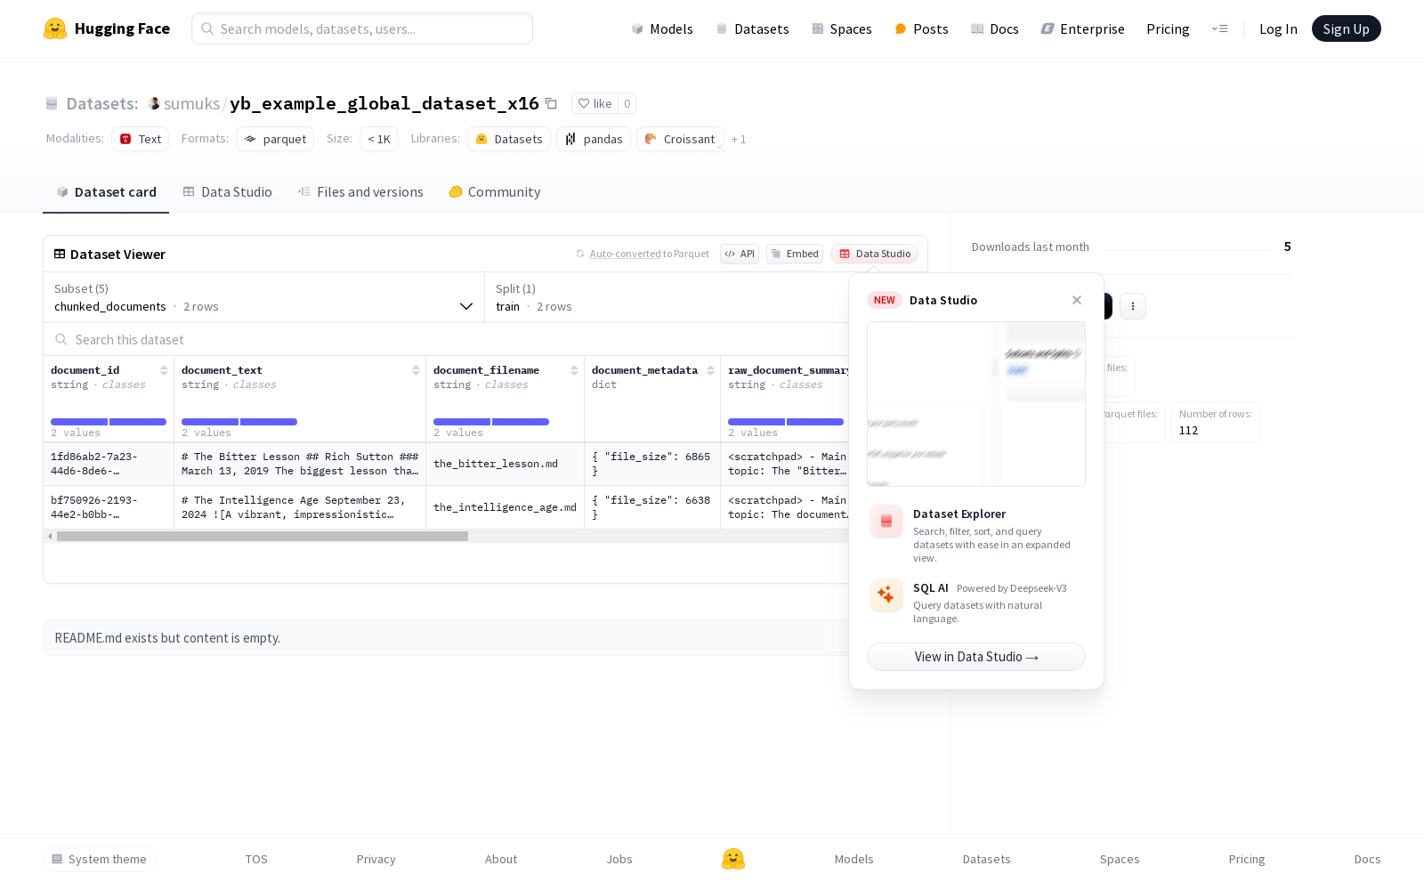Open the Privacy footer link
Image resolution: width=1424 pixels, height=890 pixels.
[376, 860]
